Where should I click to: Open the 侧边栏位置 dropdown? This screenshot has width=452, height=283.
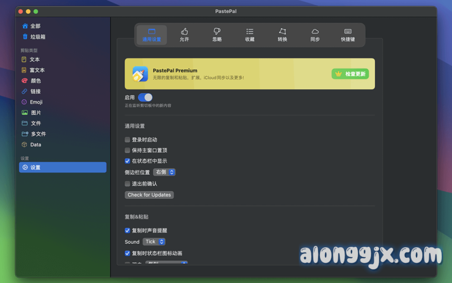pyautogui.click(x=164, y=172)
